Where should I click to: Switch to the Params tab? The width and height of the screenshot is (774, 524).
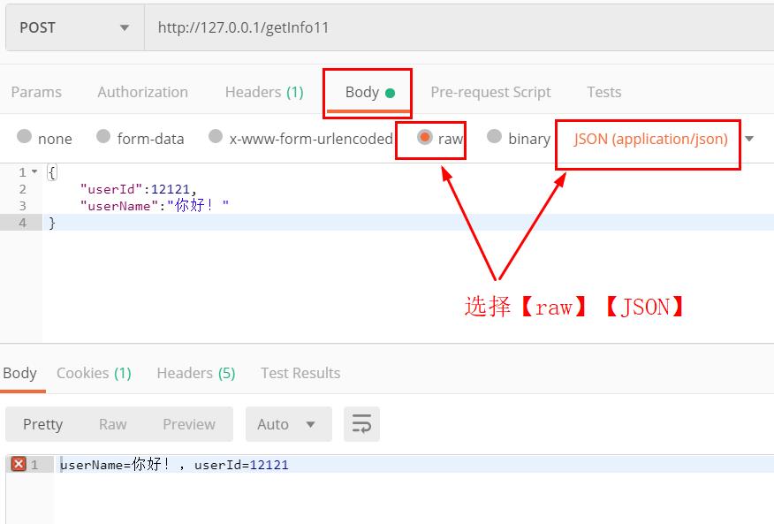pyautogui.click(x=36, y=92)
